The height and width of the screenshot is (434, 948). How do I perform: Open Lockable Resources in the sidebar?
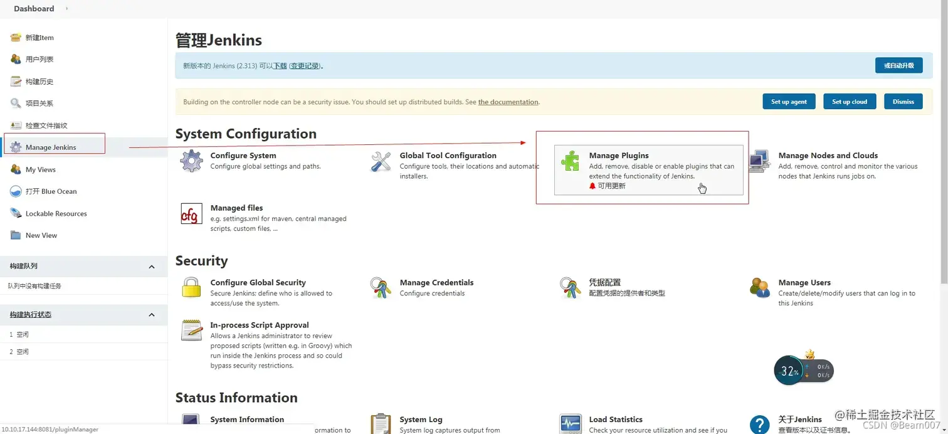56,213
